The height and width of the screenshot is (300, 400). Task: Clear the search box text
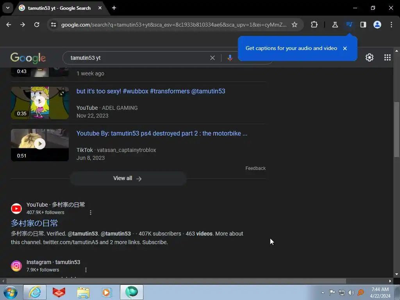click(212, 58)
